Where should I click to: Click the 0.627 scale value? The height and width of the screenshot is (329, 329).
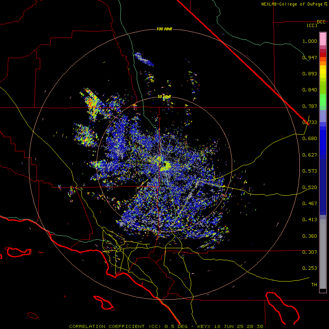click(x=310, y=155)
